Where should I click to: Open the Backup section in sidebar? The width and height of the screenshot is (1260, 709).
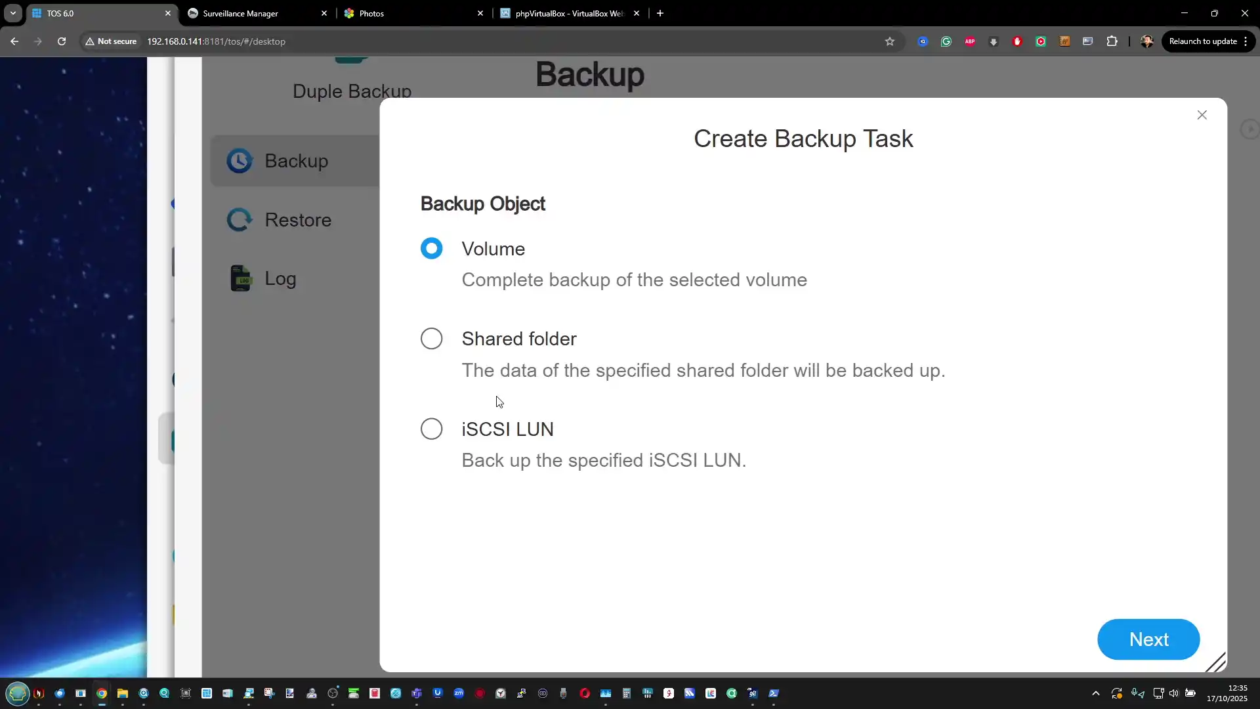[x=295, y=161]
